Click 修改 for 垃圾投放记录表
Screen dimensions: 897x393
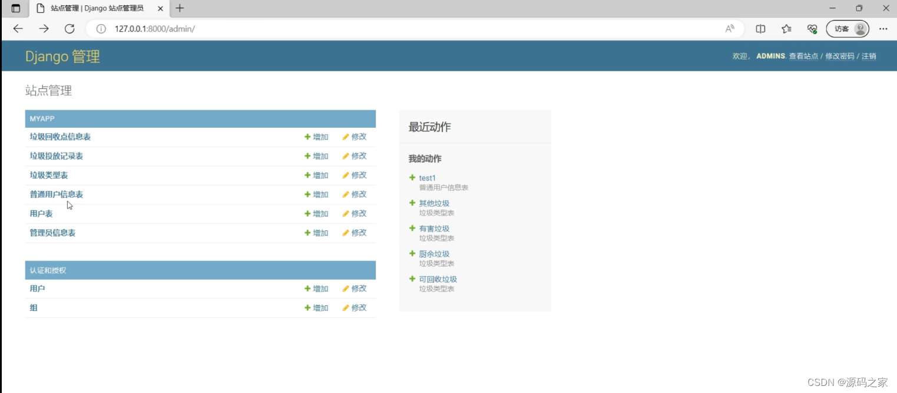[355, 156]
